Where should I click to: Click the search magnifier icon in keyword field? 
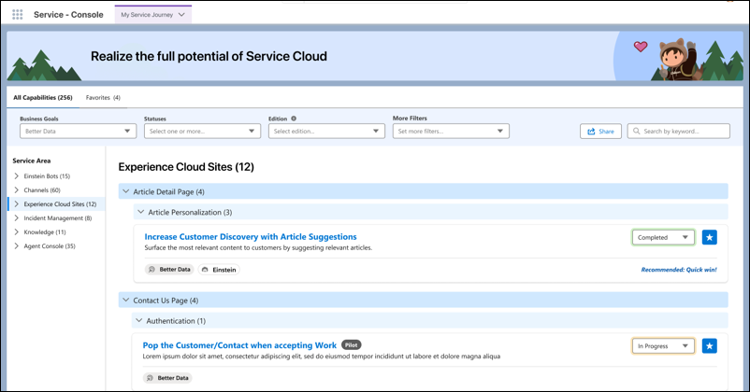tap(637, 132)
